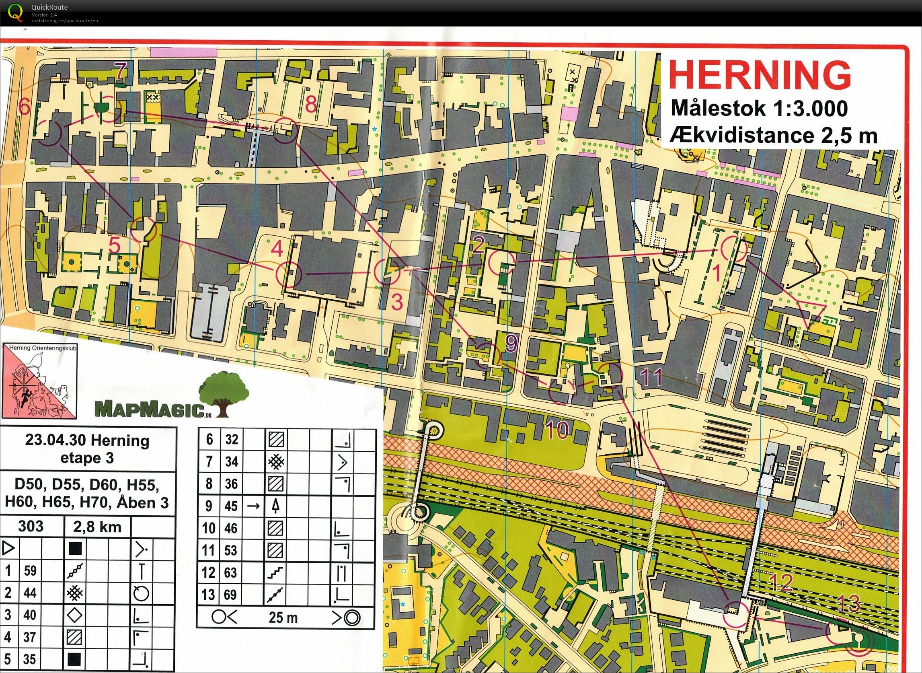Viewport: 922px width, 673px height.
Task: Click control code 37 in the table
Action: [x=30, y=637]
